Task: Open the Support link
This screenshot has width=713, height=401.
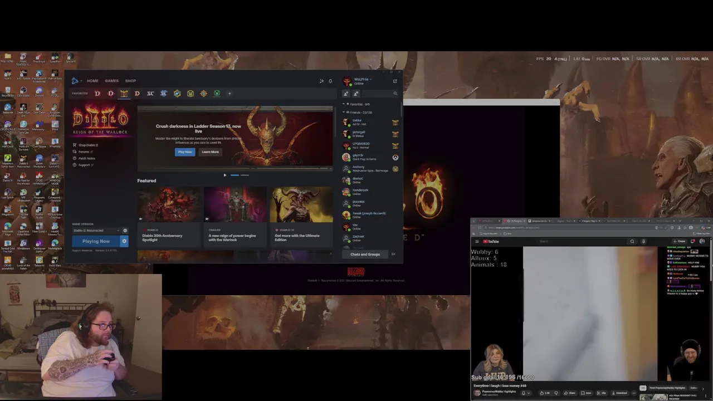Action: click(84, 165)
